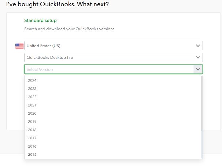
Task: Click the chevron on the country selector
Action: pos(198,46)
